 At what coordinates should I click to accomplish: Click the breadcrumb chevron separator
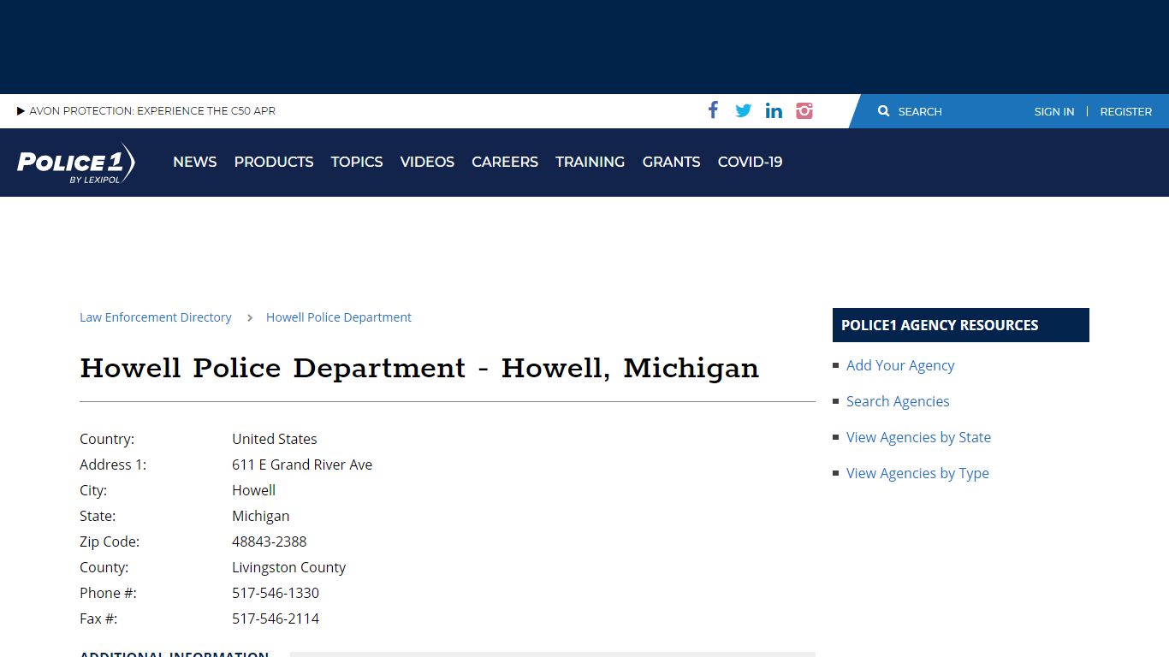pos(250,317)
